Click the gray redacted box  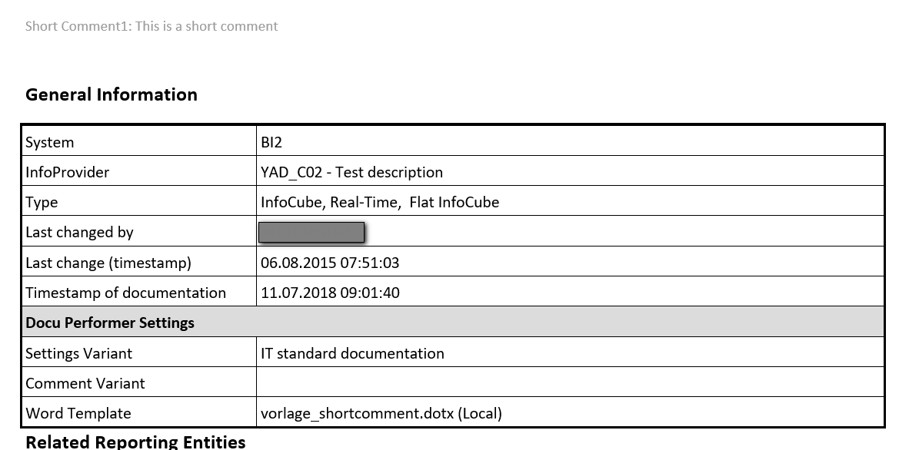[311, 232]
